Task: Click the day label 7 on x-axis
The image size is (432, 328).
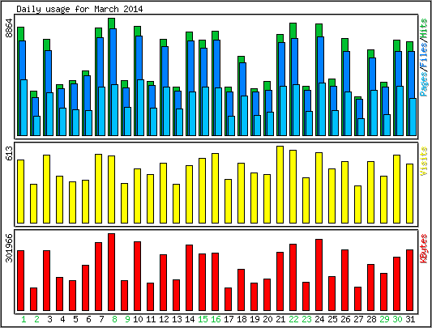Action: click(x=101, y=319)
